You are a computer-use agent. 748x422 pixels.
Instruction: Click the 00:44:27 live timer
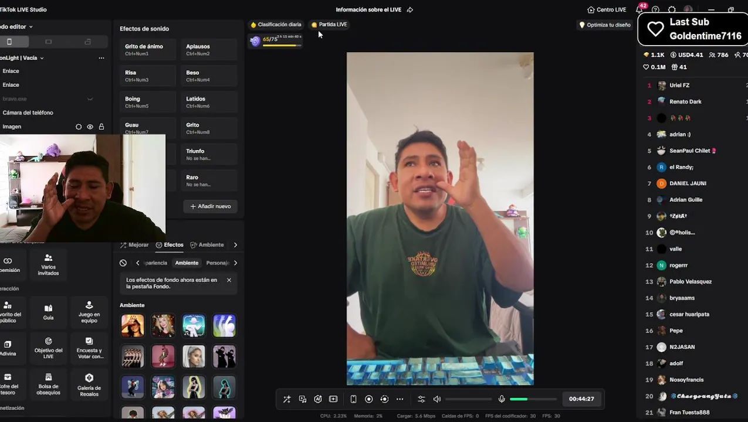[x=581, y=399]
